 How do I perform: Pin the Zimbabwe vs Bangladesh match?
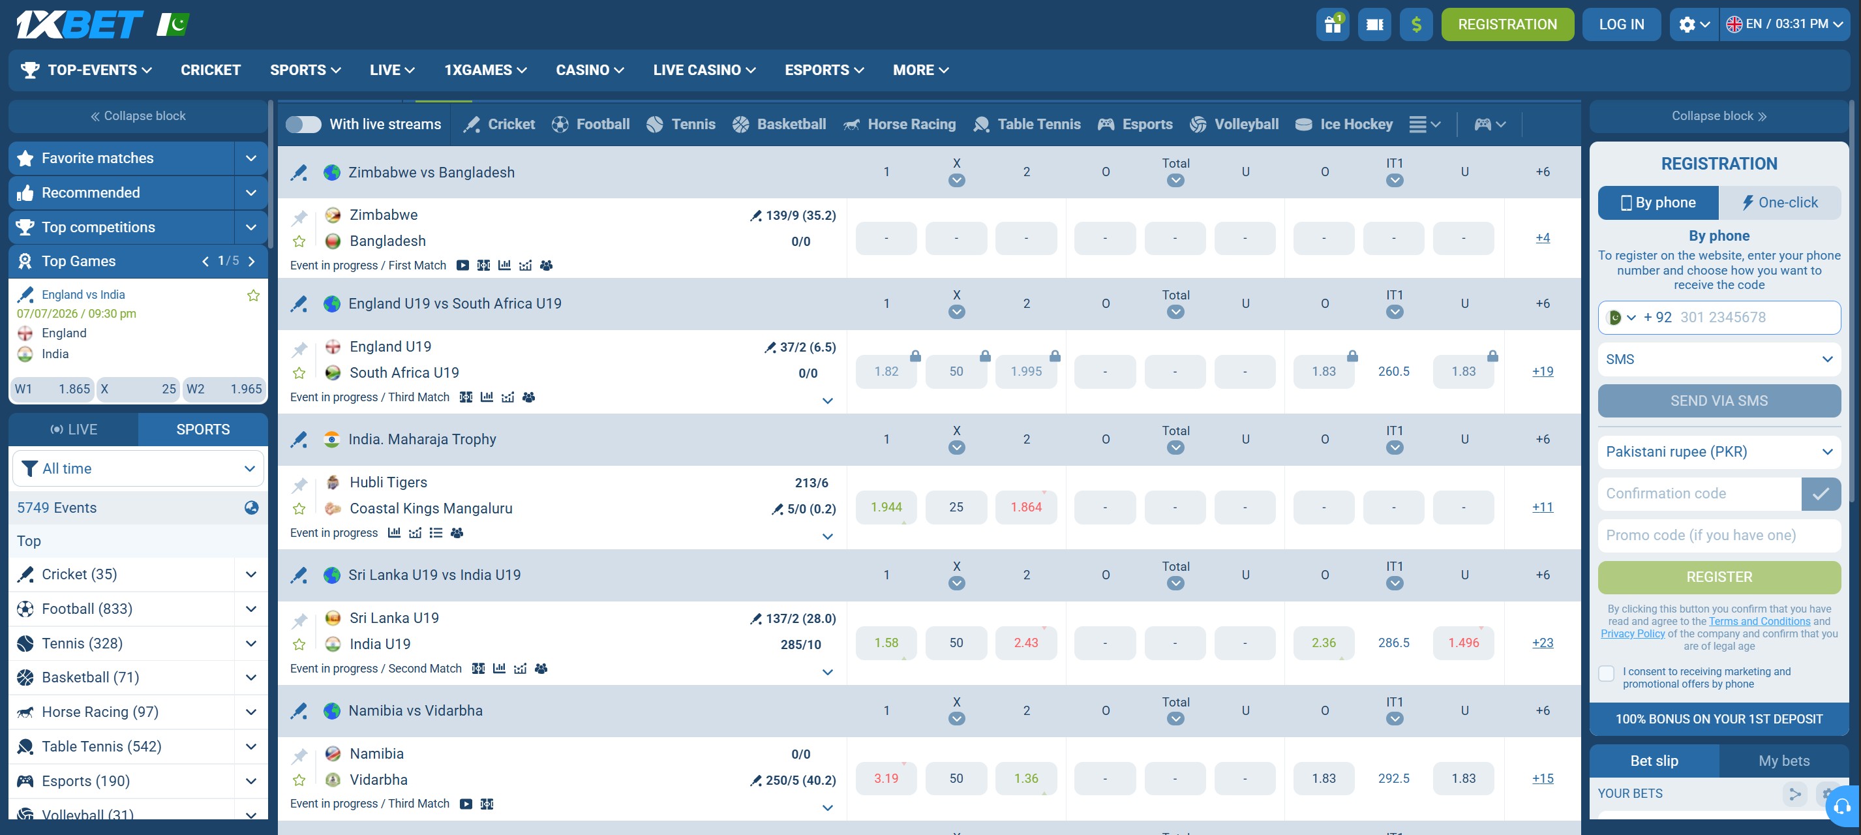[x=299, y=217]
